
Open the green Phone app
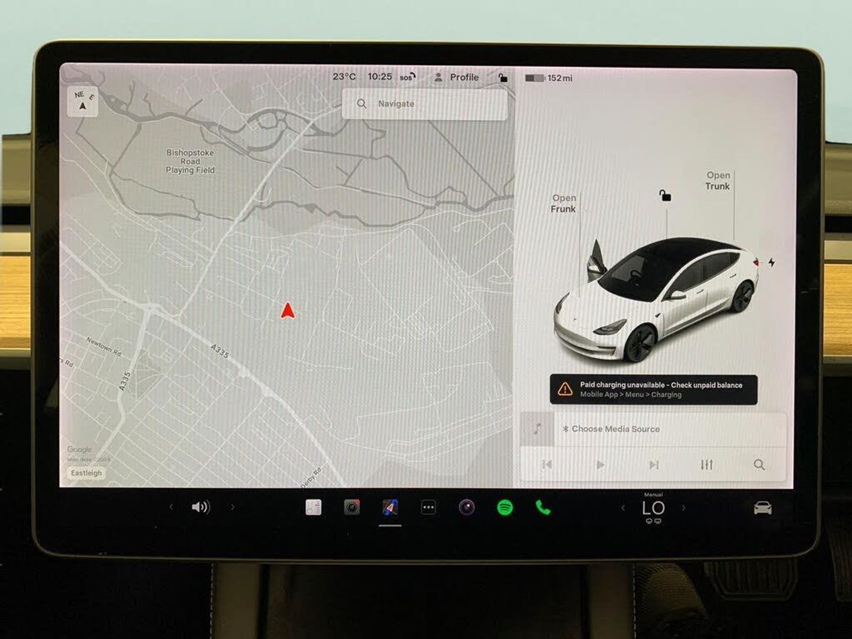point(543,507)
